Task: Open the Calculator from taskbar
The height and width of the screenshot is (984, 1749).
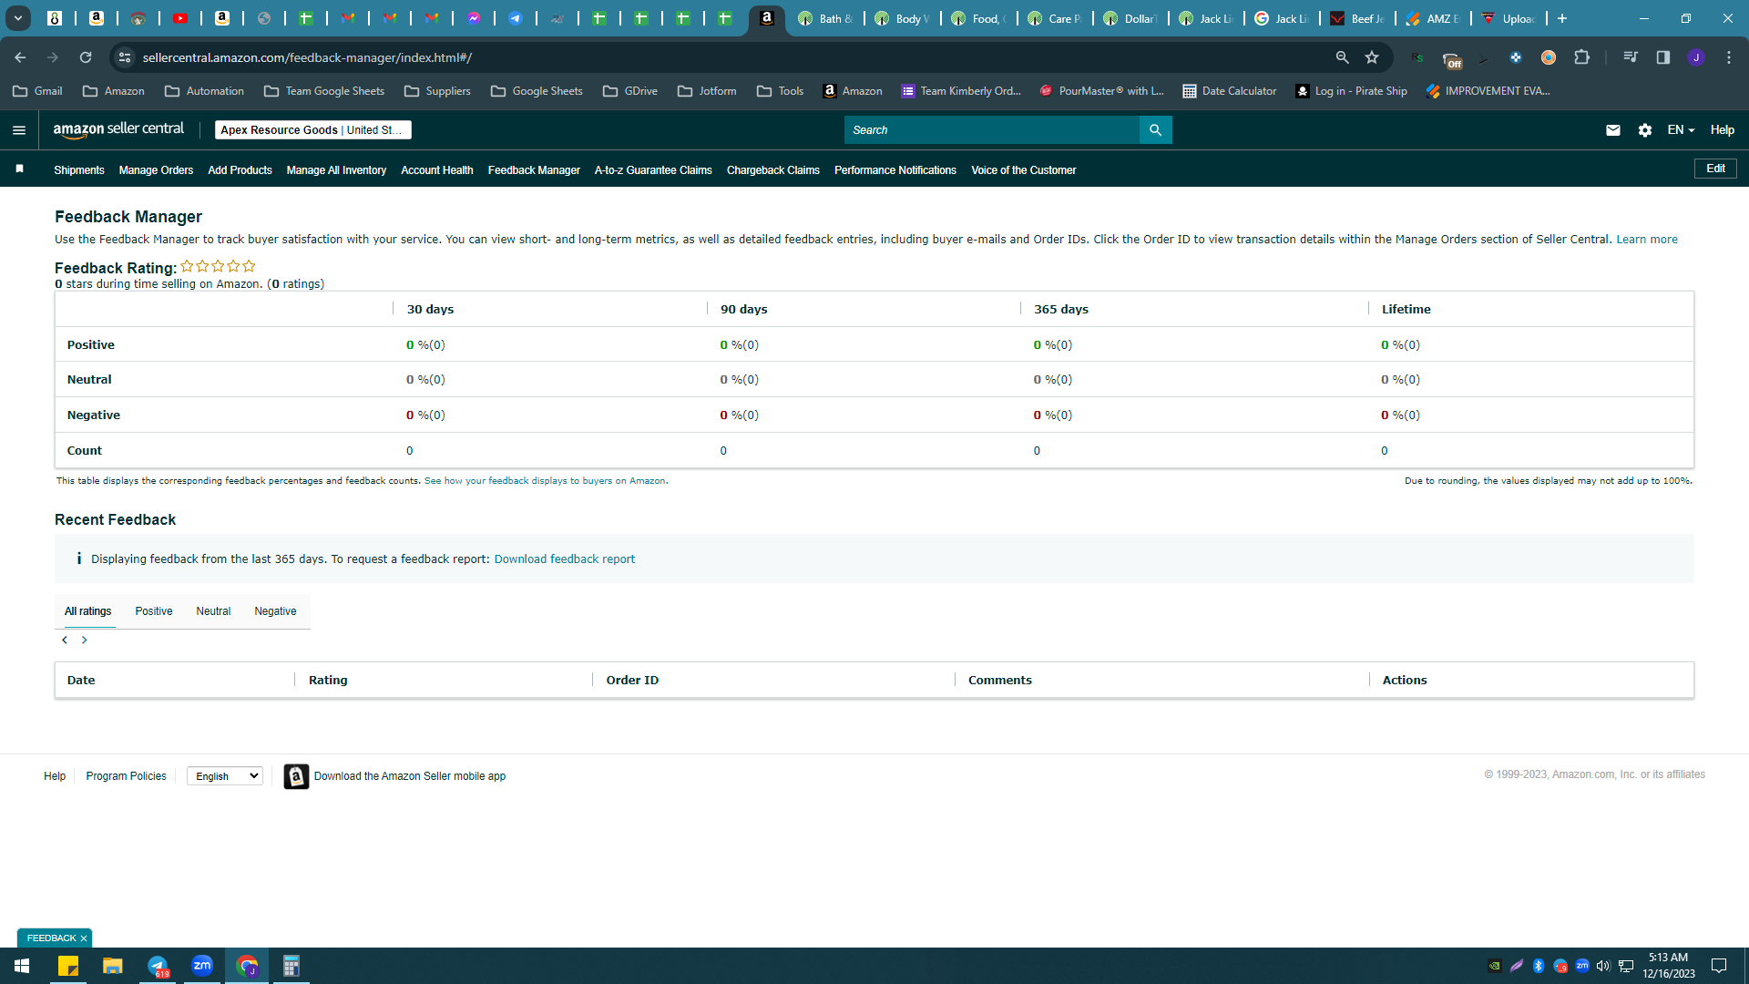Action: pos(291,966)
